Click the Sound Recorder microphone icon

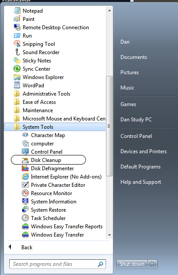click(17, 52)
